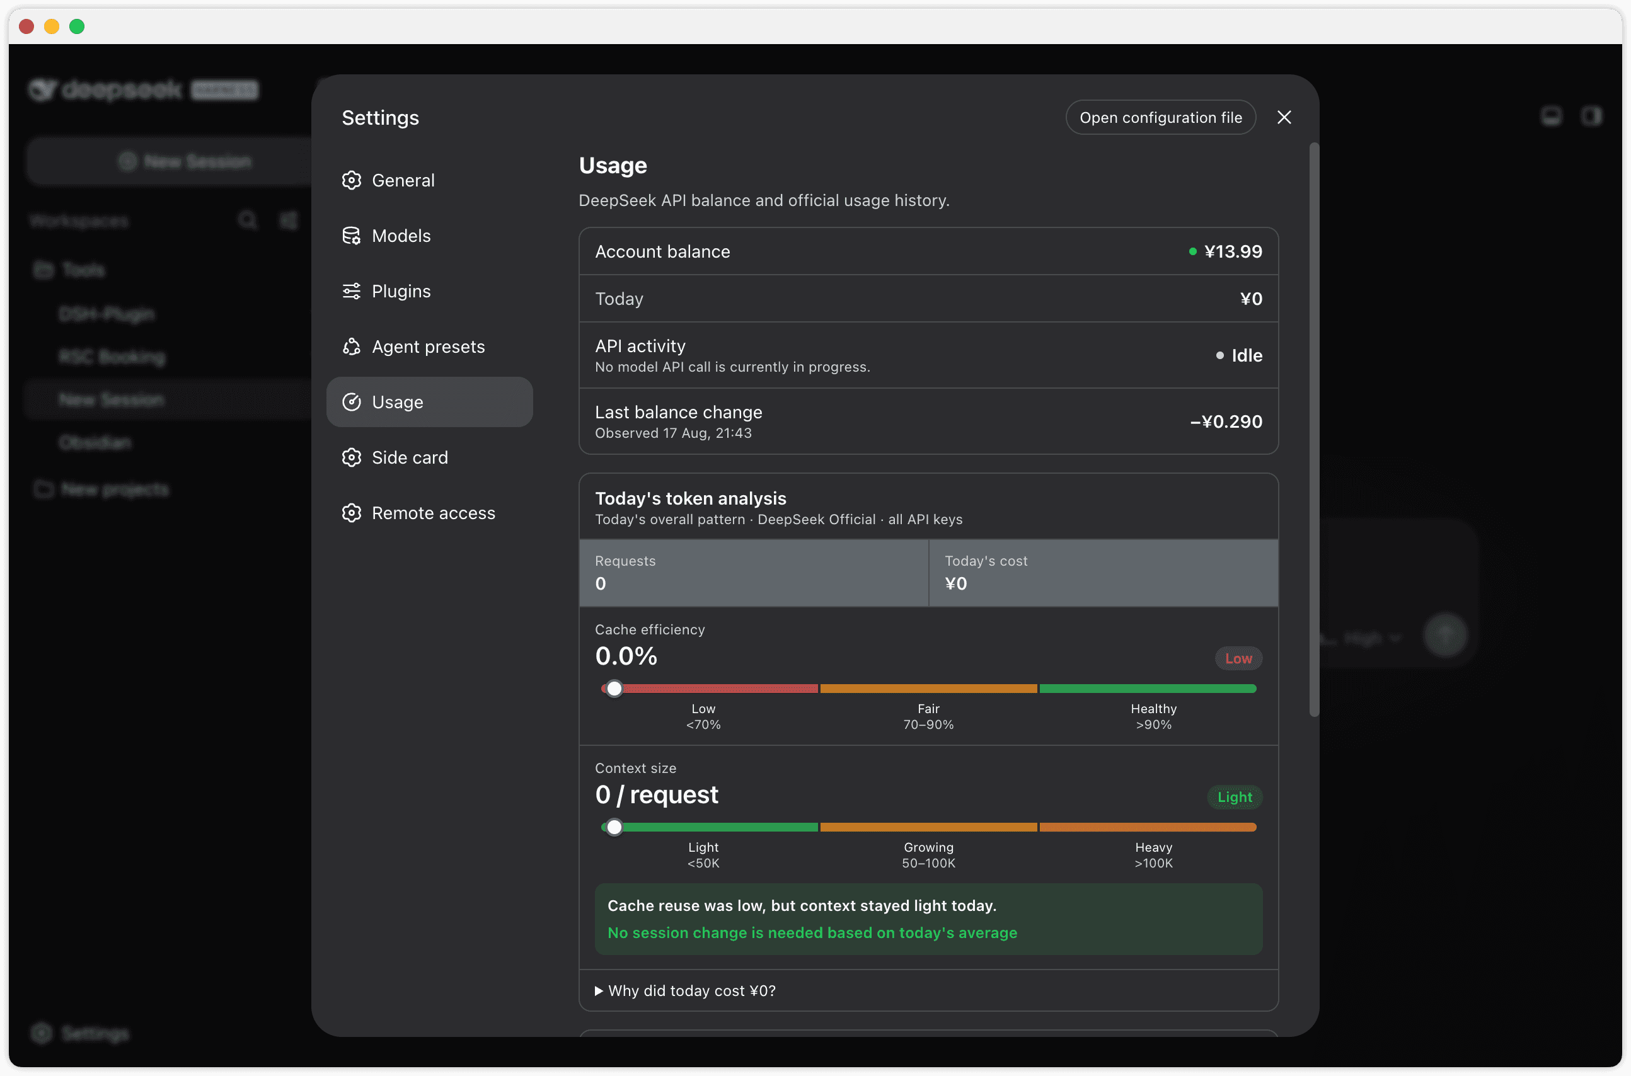Click the "Light <50K" scale label

coord(703,855)
